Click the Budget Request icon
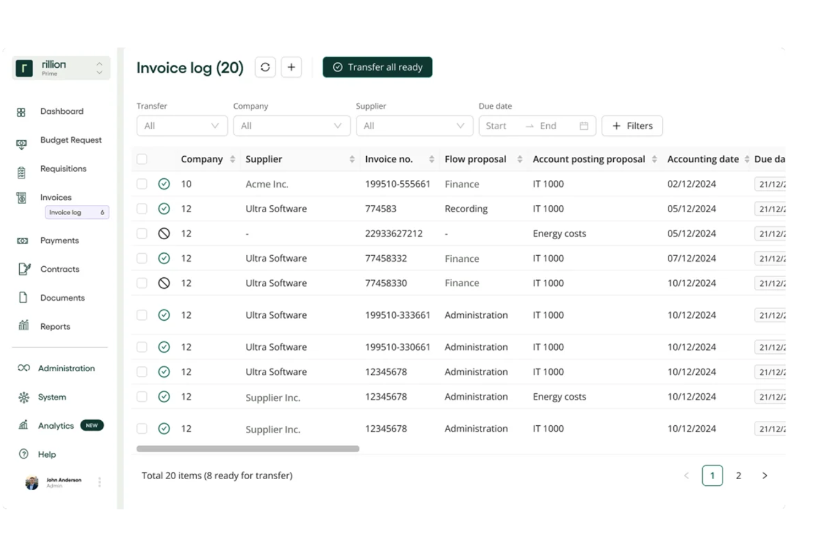The image size is (814, 543). 21,144
